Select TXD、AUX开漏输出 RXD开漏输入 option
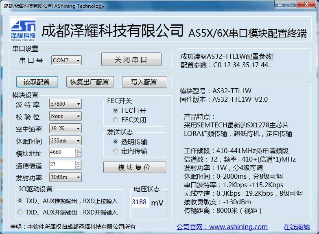Image resolution: width=319 pixels, height=234 pixels. point(20,212)
